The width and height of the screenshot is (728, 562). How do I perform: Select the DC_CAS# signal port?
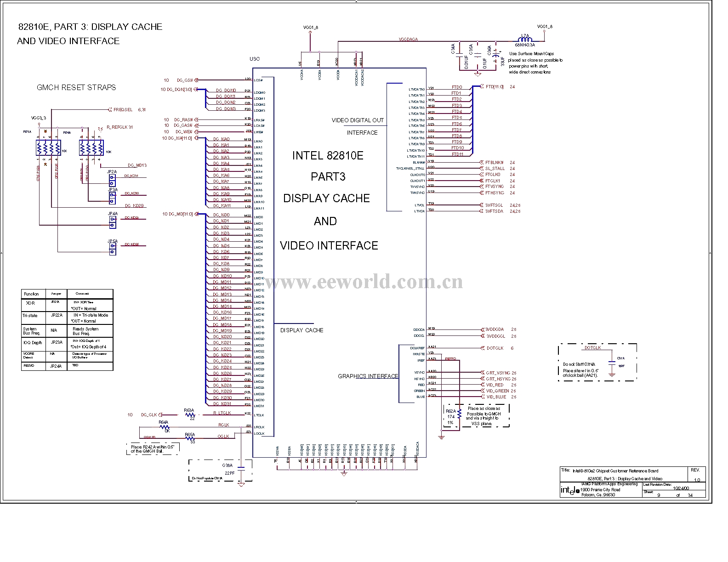point(186,125)
